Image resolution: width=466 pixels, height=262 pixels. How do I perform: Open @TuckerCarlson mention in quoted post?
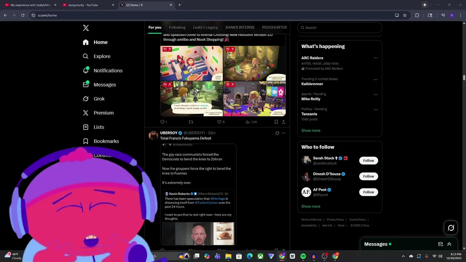[206, 203]
